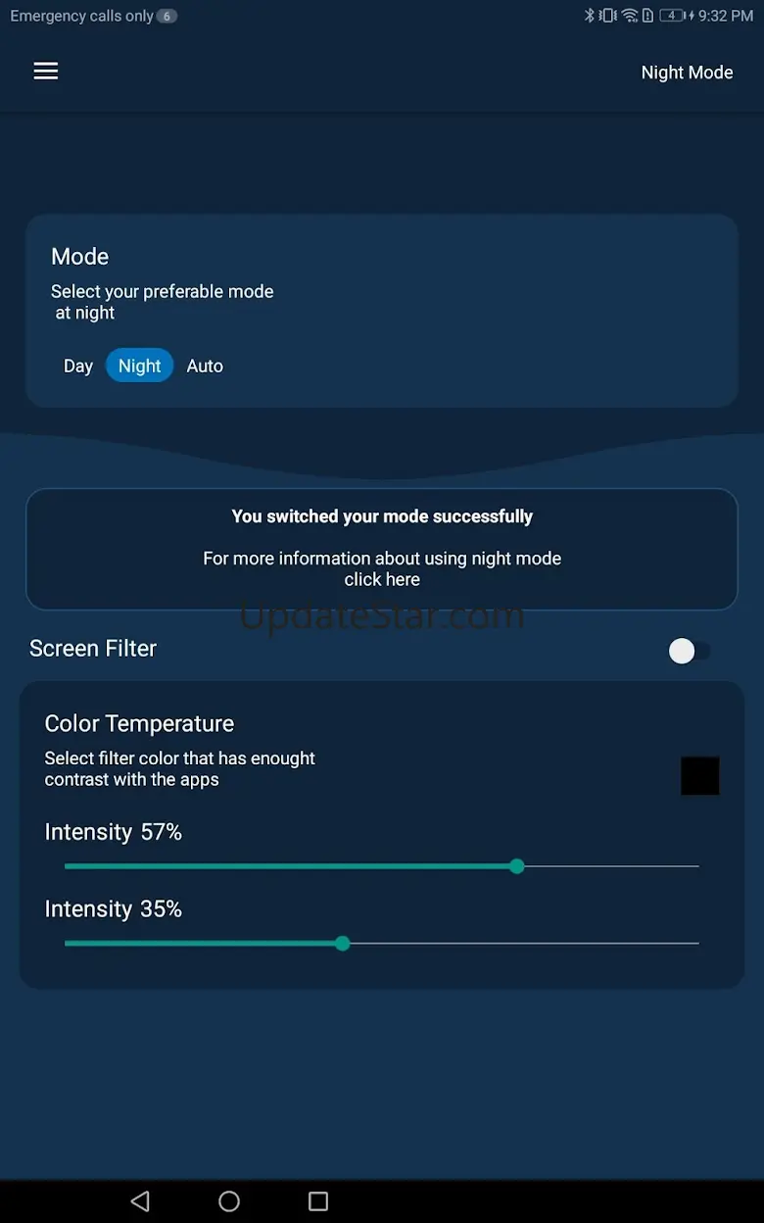
Task: Enable the Screen Filter switch
Action: point(689,651)
